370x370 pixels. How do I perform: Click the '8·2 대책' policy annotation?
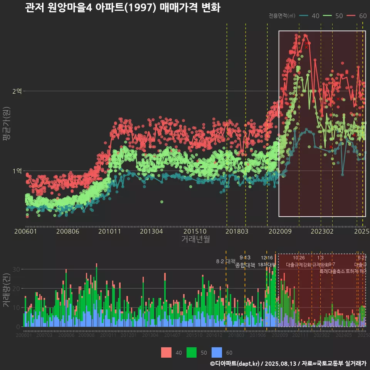(x=226, y=261)
